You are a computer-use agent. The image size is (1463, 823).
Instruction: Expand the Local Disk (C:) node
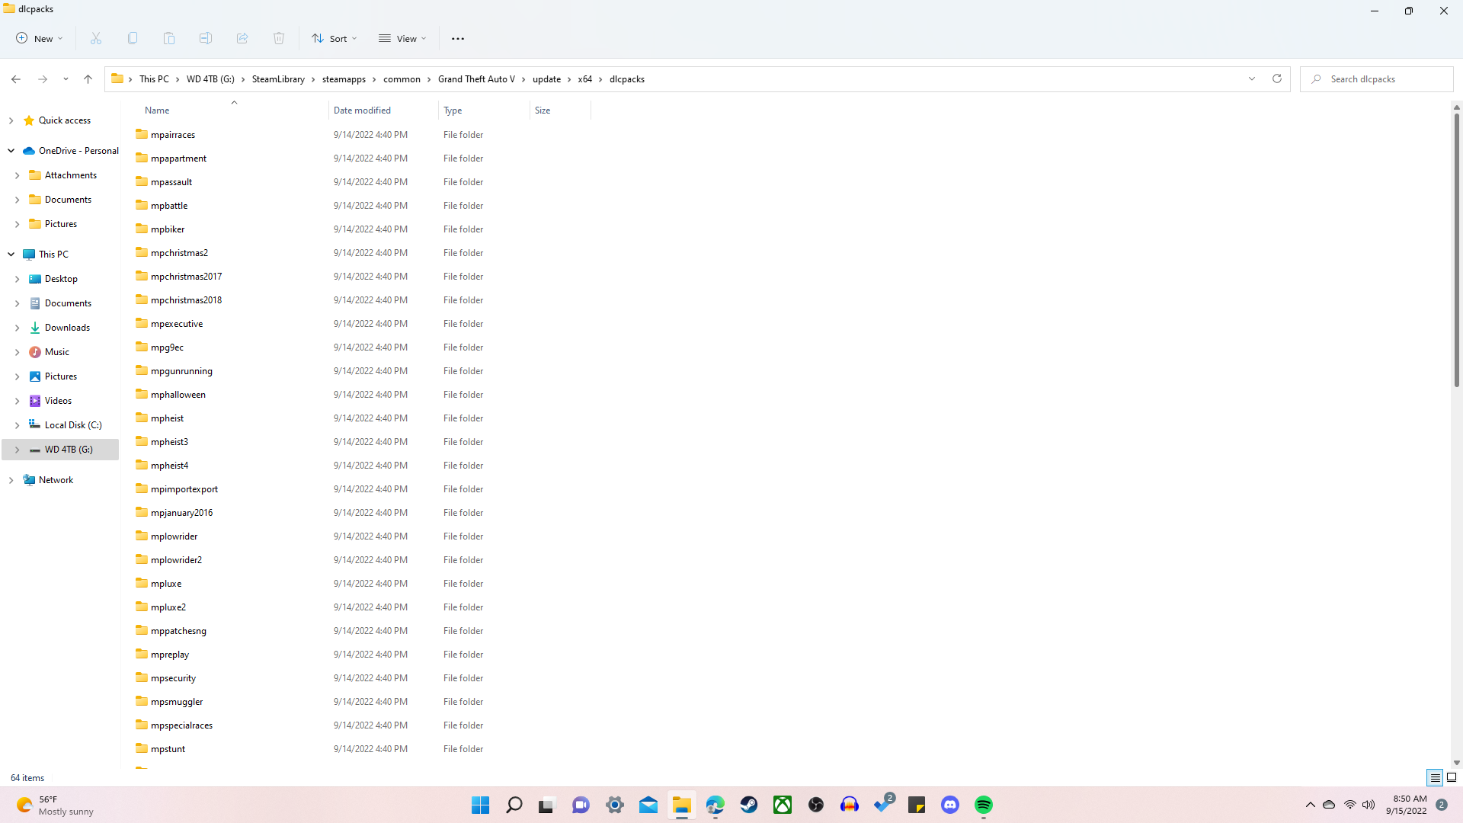pos(17,425)
